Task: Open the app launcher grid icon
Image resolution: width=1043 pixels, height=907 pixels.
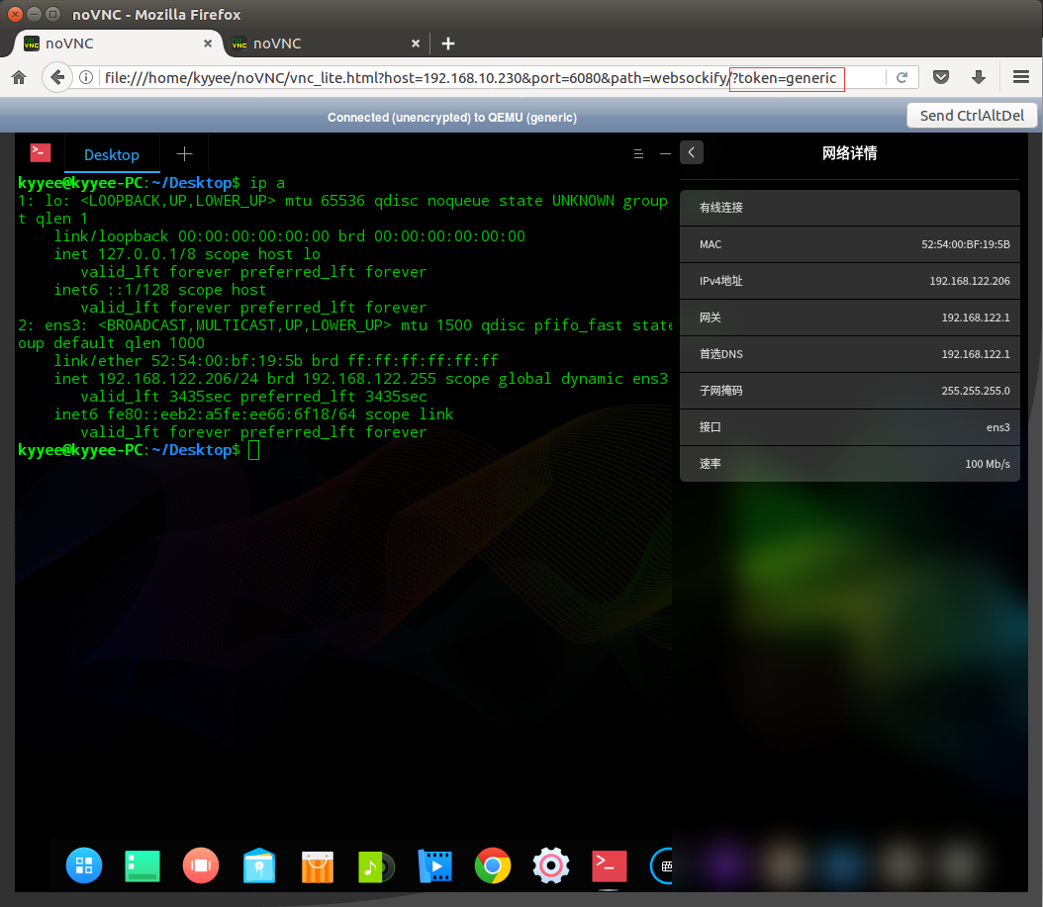Action: [x=84, y=865]
